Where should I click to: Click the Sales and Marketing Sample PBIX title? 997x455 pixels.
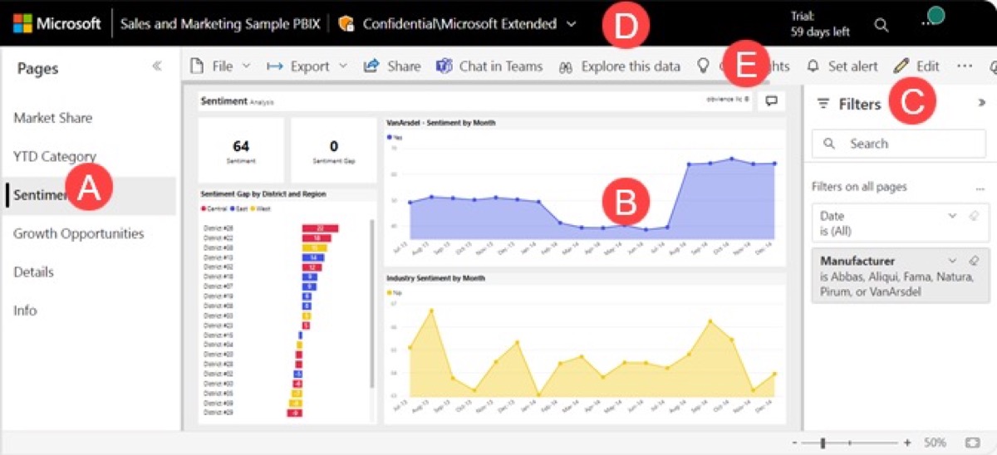220,24
